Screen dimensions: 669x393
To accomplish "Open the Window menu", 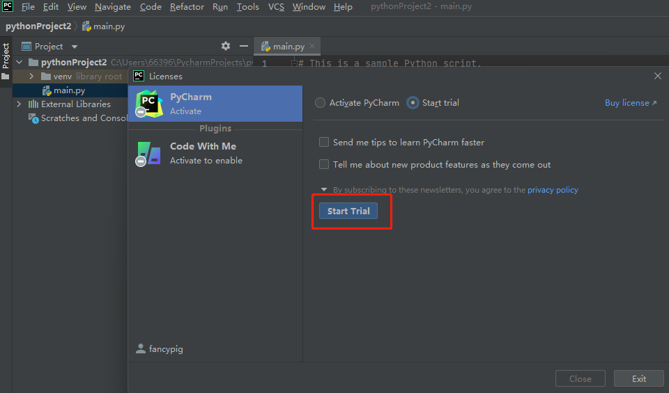I will click(x=309, y=7).
